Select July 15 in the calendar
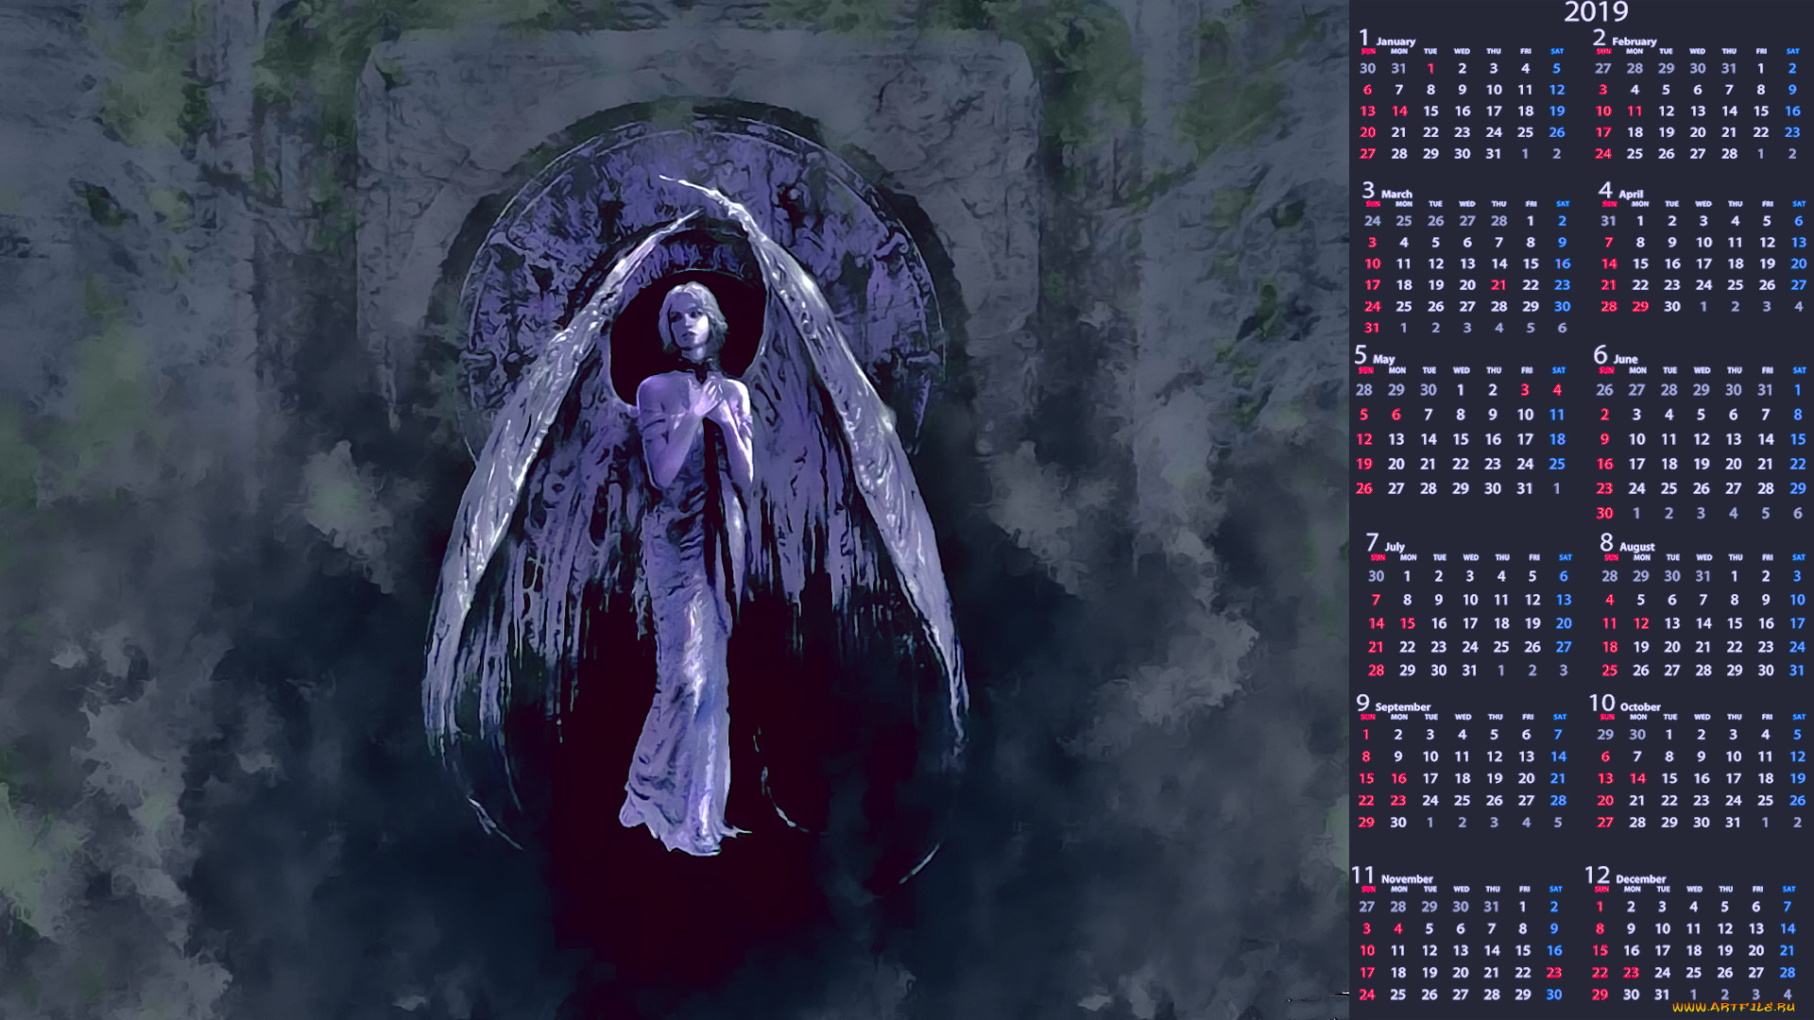The height and width of the screenshot is (1020, 1814). point(1407,623)
